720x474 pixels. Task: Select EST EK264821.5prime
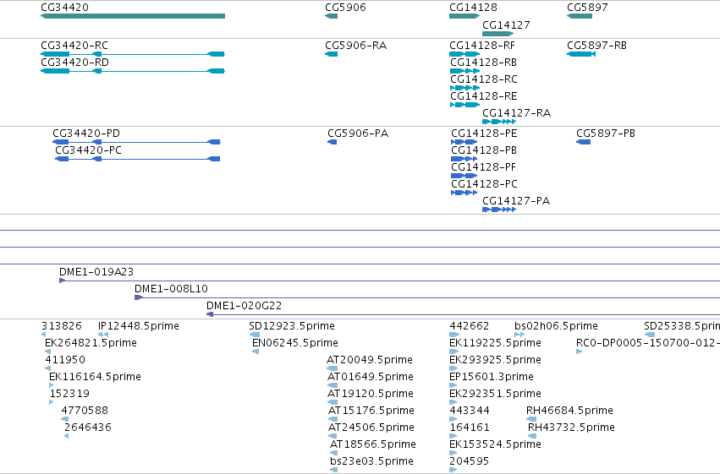pyautogui.click(x=91, y=343)
